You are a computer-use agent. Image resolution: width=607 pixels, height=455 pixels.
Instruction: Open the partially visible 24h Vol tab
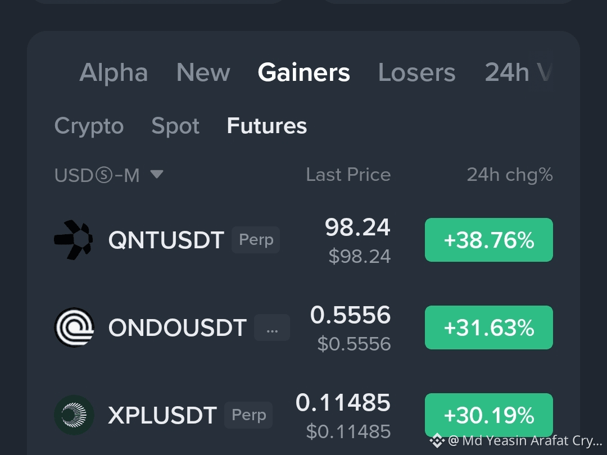click(x=518, y=72)
